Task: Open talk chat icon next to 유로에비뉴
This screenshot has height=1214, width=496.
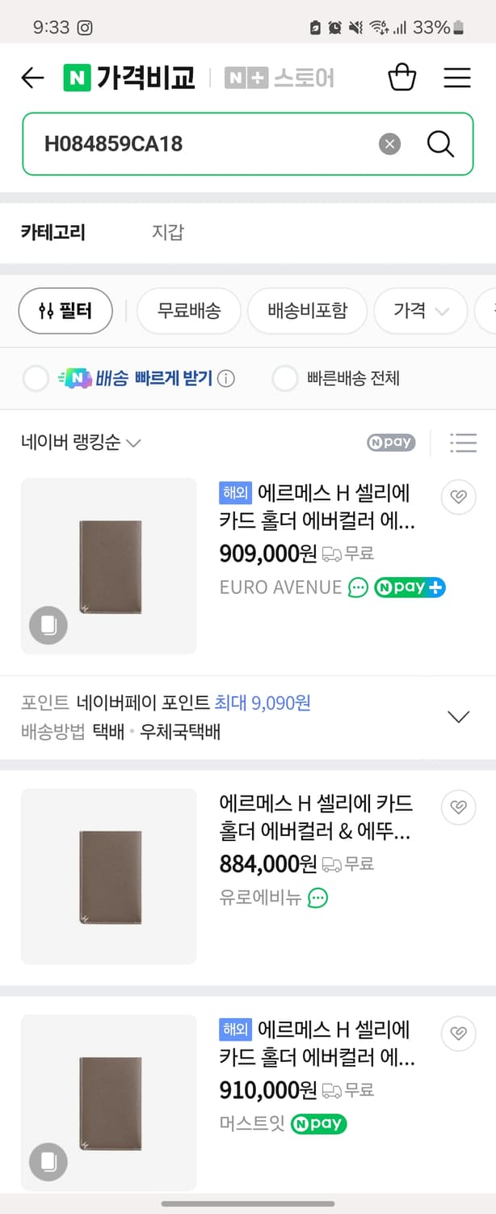Action: 318,898
